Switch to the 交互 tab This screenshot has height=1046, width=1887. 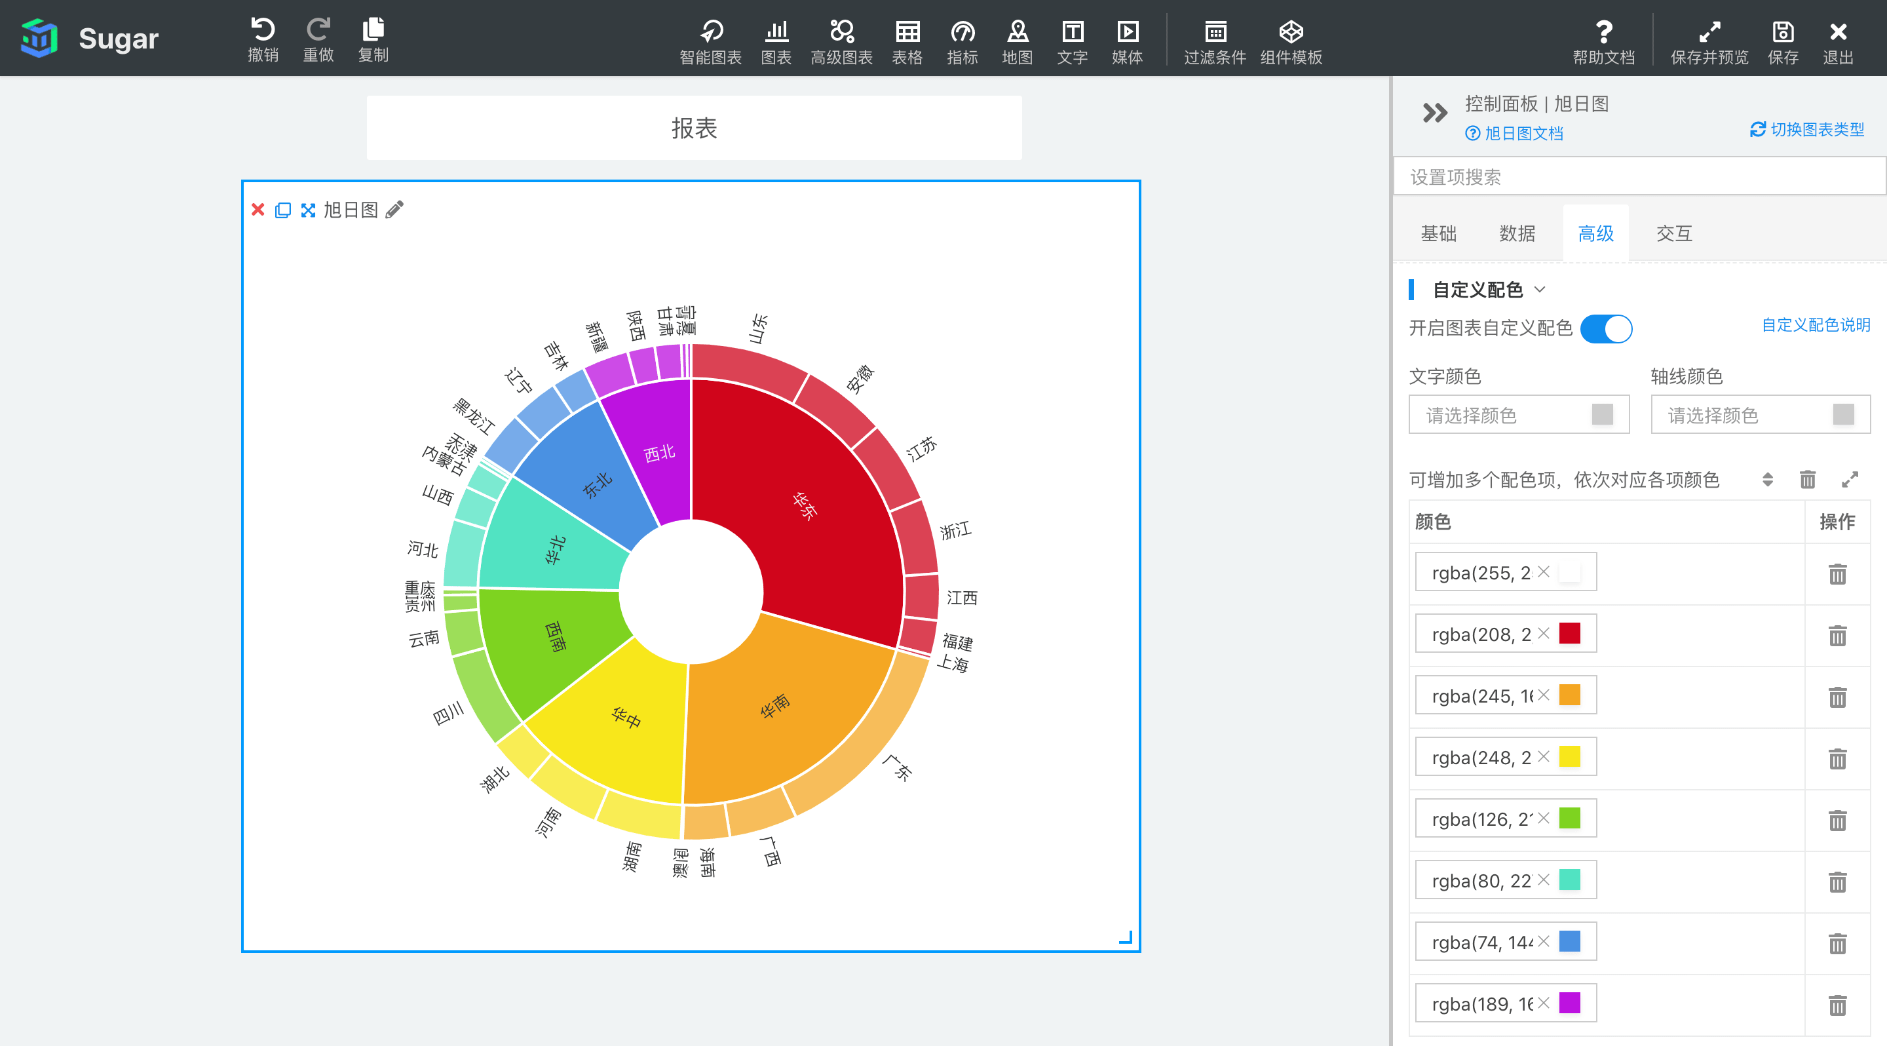[1674, 234]
